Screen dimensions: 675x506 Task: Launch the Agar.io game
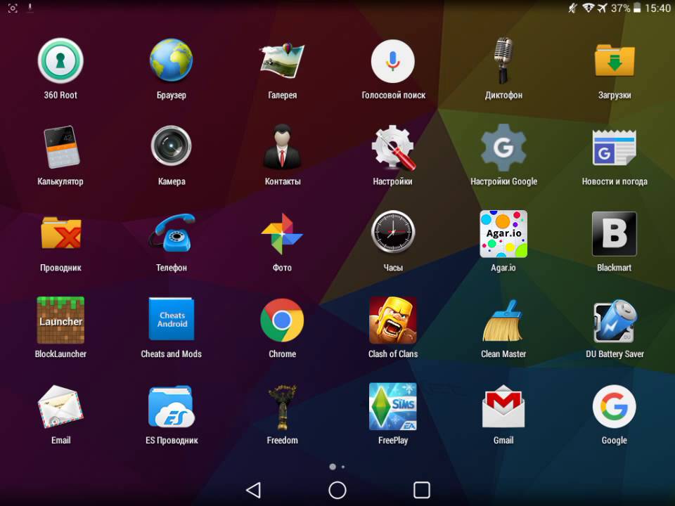(503, 233)
